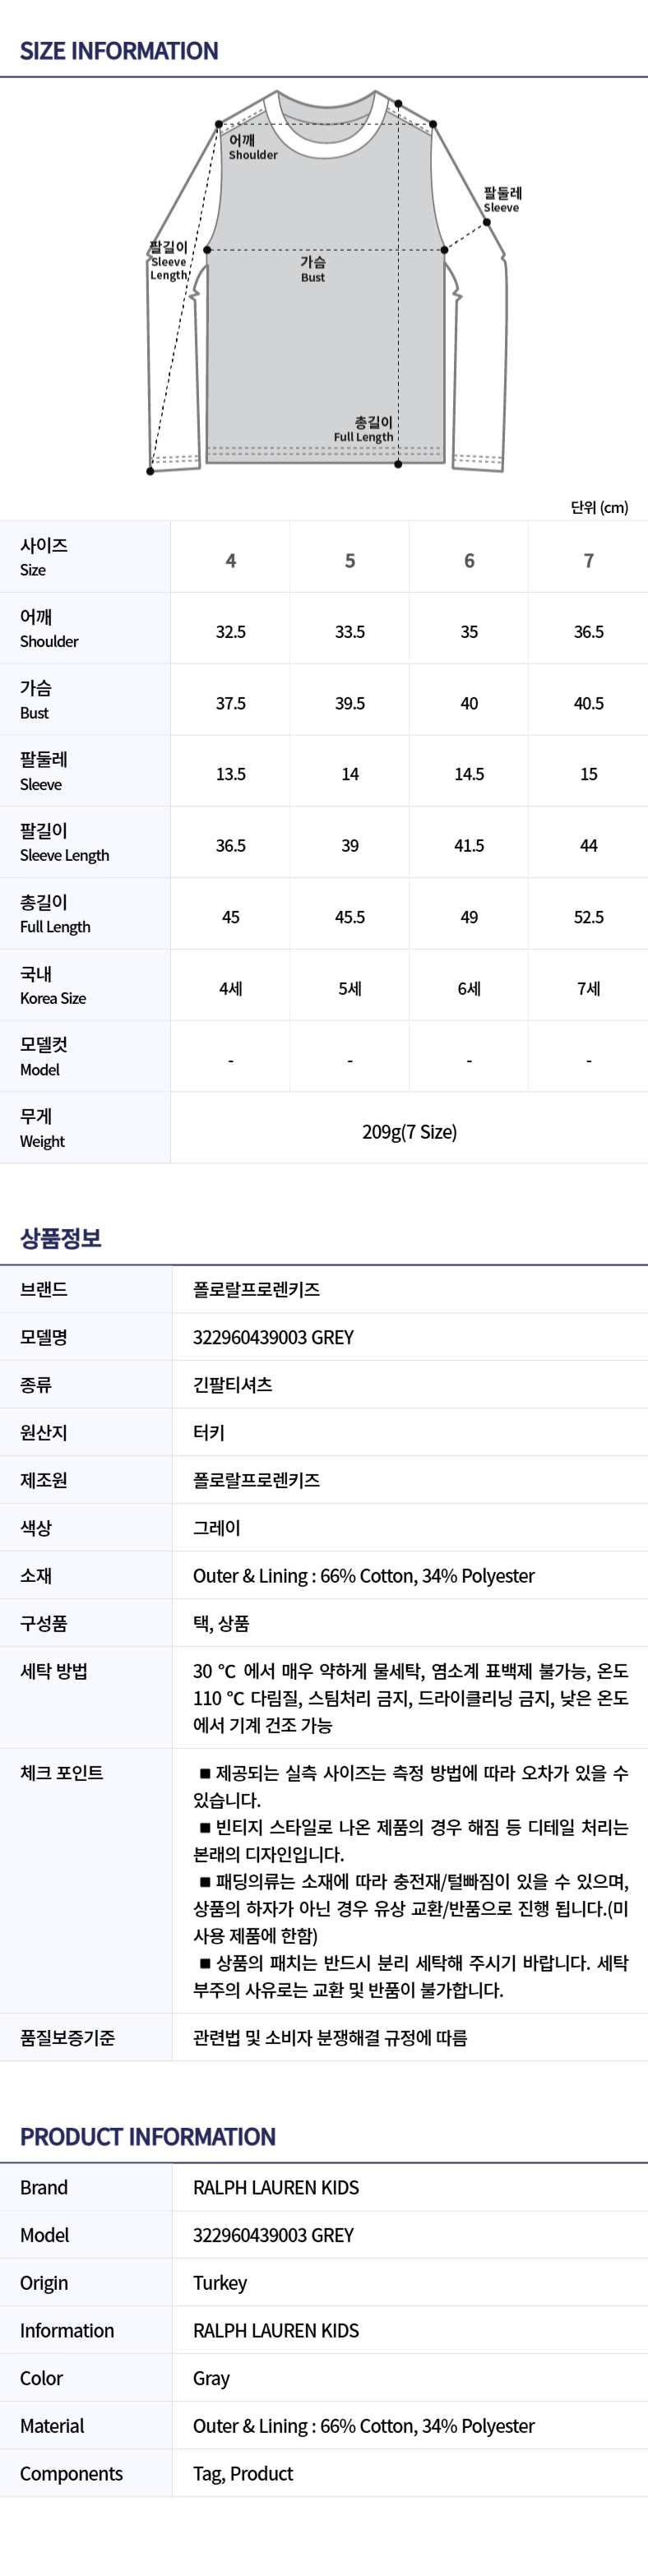
Task: Click the PRODUCT INFORMATION heading
Action: 148,2137
